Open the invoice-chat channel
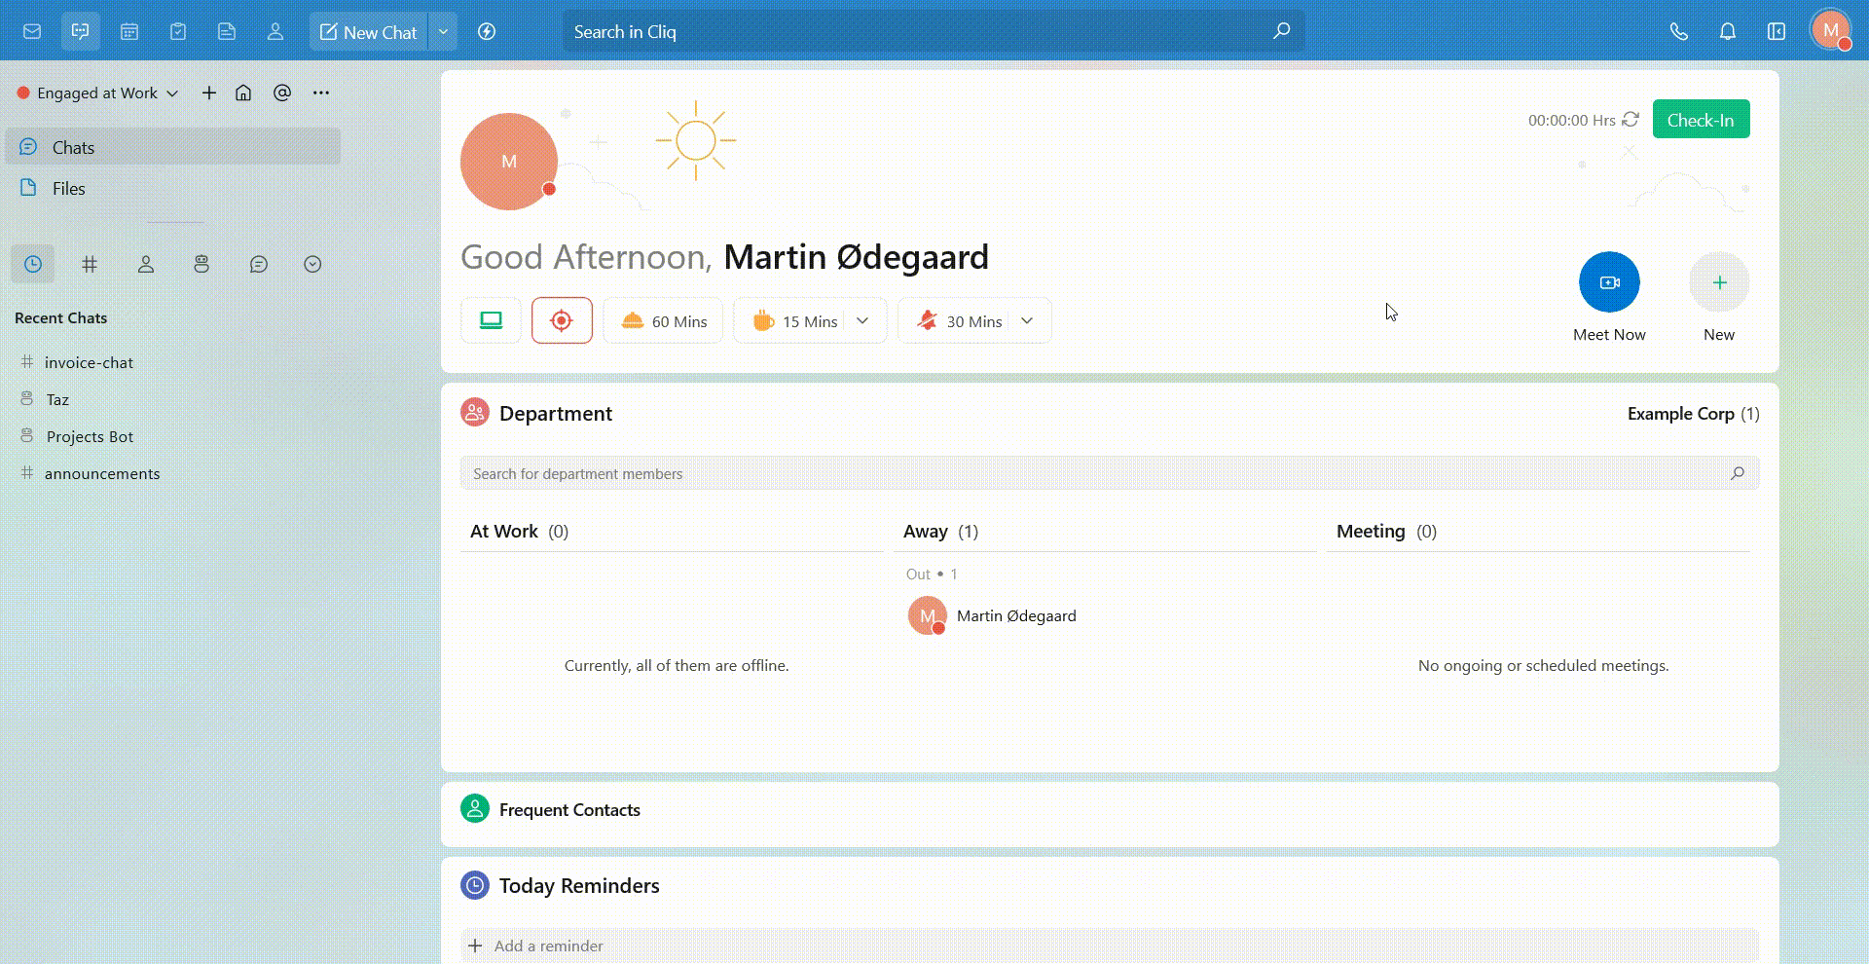This screenshot has width=1869, height=964. (x=89, y=362)
